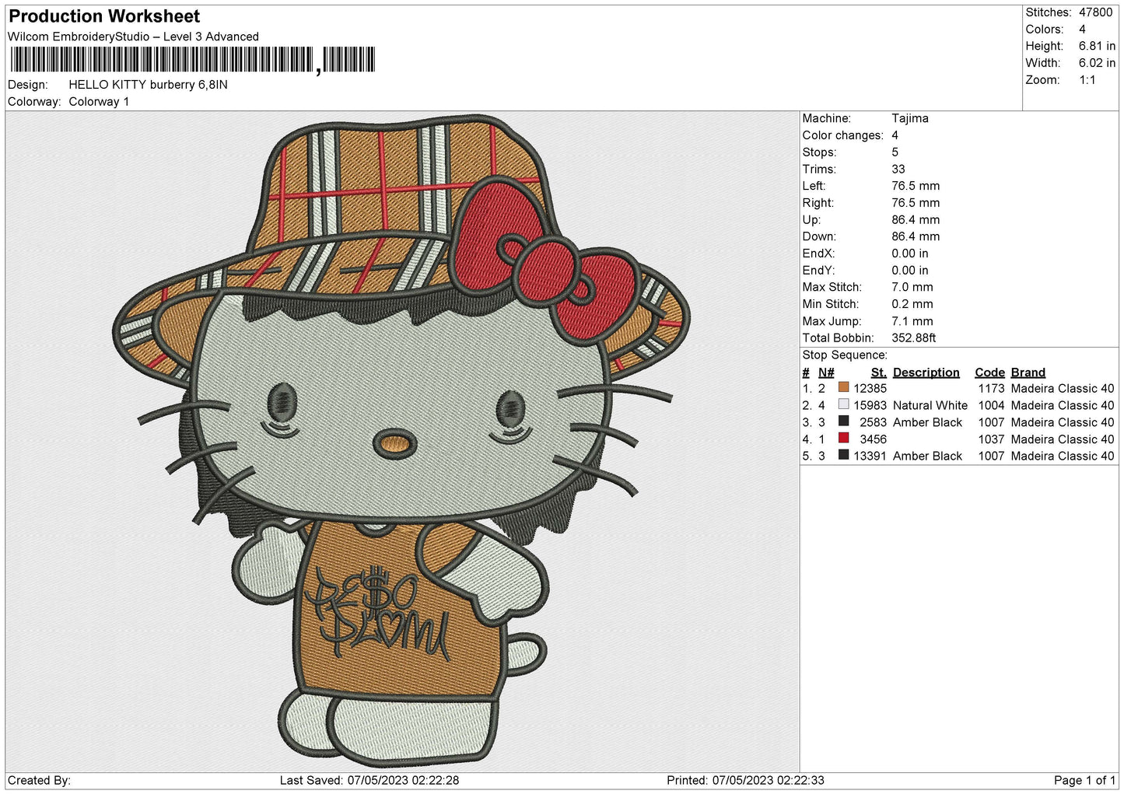Click the Total Bobbin value '352.88ft'
The image size is (1124, 794).
pos(914,338)
